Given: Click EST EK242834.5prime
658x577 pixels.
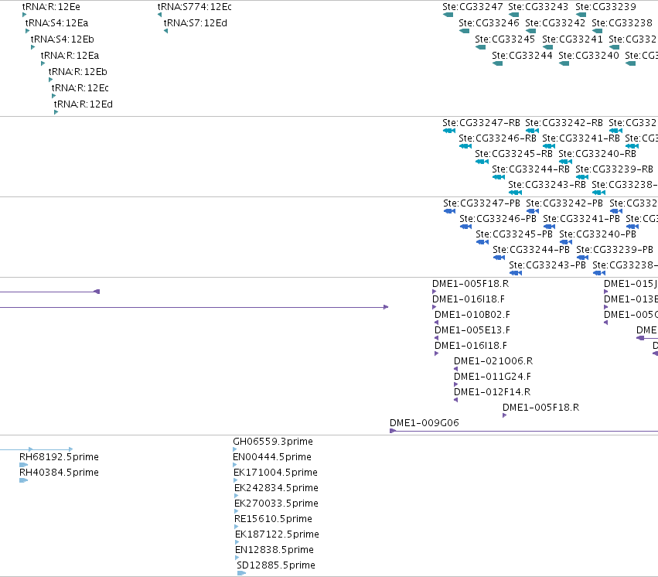Looking at the screenshot, I should (x=277, y=488).
